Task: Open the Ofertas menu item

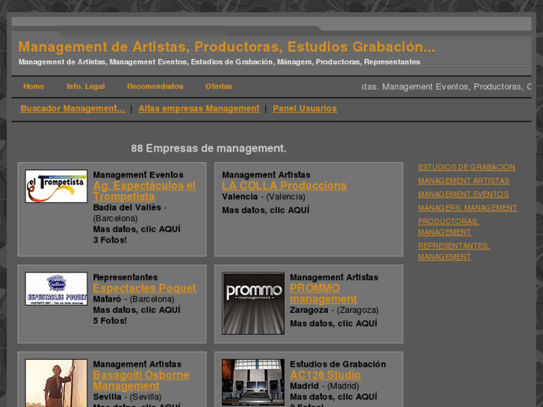Action: pos(219,87)
